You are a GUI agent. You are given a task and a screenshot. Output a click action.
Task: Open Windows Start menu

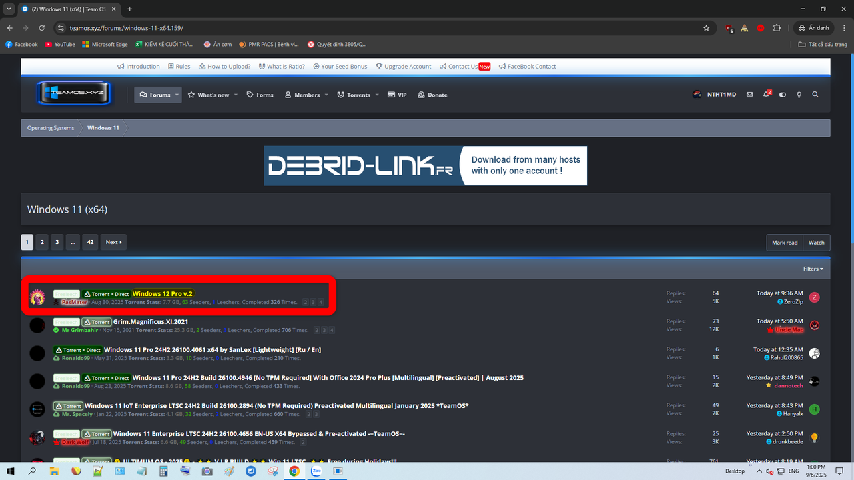coord(11,471)
